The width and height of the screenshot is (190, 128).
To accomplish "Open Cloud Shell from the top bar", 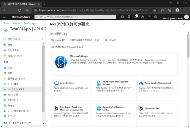I will (x=122, y=17).
